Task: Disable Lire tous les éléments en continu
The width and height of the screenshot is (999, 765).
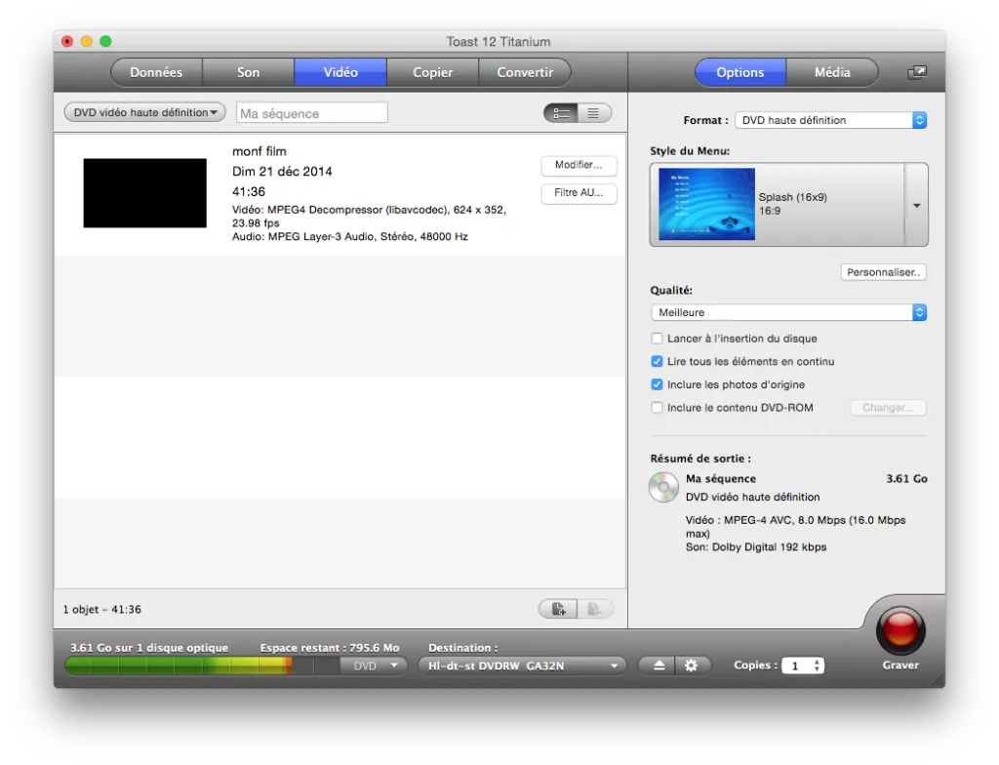Action: click(x=657, y=361)
